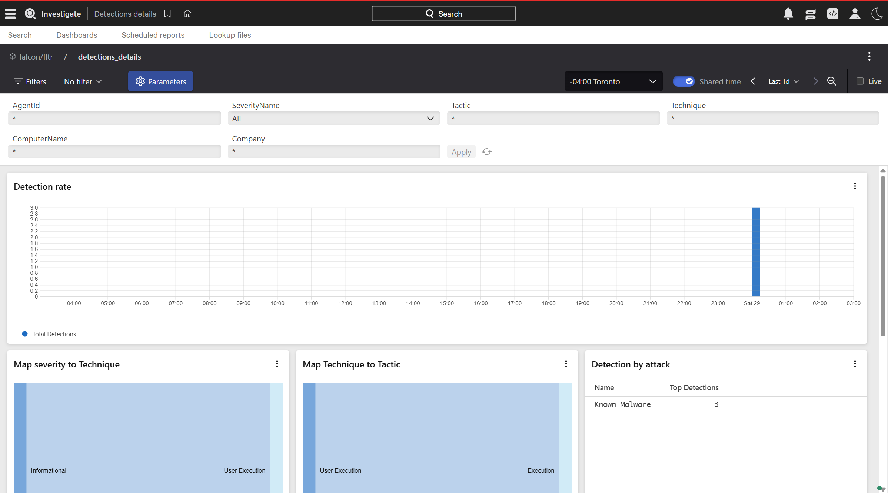Expand the No filter dropdown

tap(83, 81)
